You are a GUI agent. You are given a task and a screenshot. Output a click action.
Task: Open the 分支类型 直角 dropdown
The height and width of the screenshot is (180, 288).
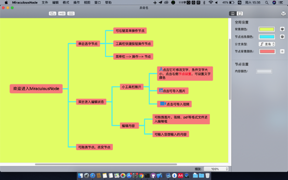[x=267, y=44]
